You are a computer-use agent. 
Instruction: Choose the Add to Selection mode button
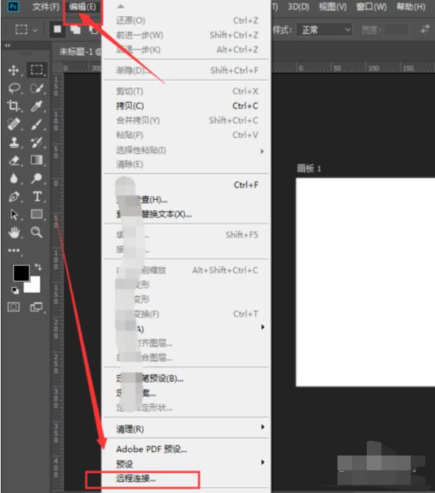76,29
